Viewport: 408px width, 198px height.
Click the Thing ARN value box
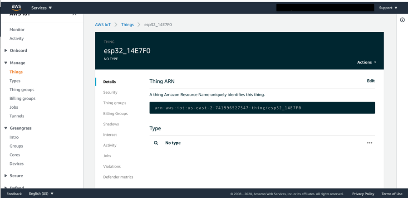[x=262, y=108]
